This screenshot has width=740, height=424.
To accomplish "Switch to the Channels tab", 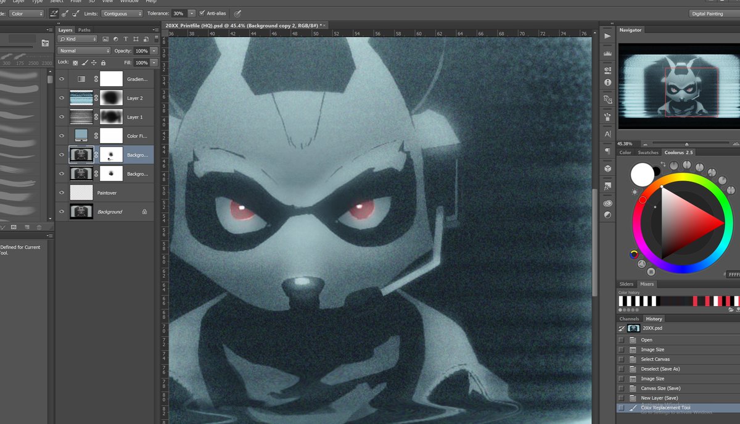I will coord(630,318).
